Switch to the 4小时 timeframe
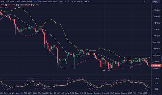This screenshot has width=162, height=95. (x=50, y=2)
